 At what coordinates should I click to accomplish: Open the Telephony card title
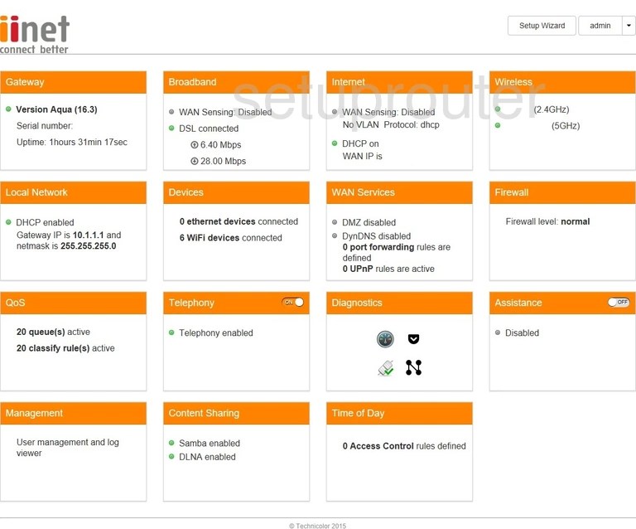click(x=191, y=303)
